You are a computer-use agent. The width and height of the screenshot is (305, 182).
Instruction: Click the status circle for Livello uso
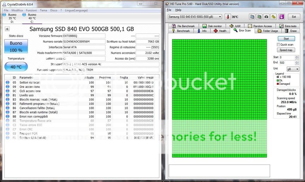(7, 95)
